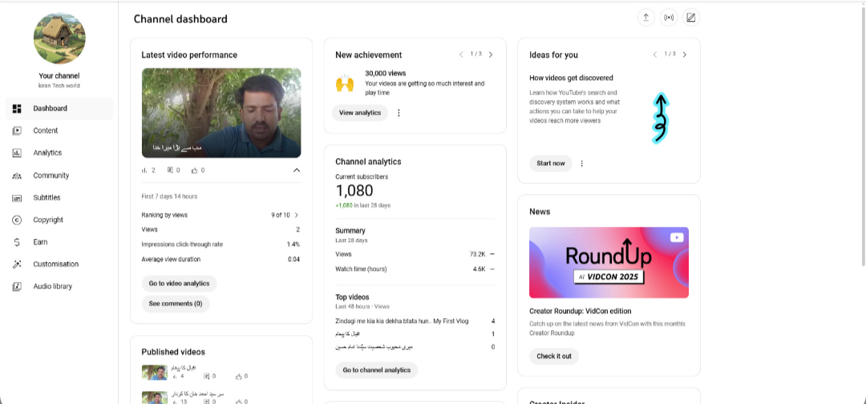The width and height of the screenshot is (866, 404).
Task: Open Analytics in the sidebar
Action: (59, 153)
